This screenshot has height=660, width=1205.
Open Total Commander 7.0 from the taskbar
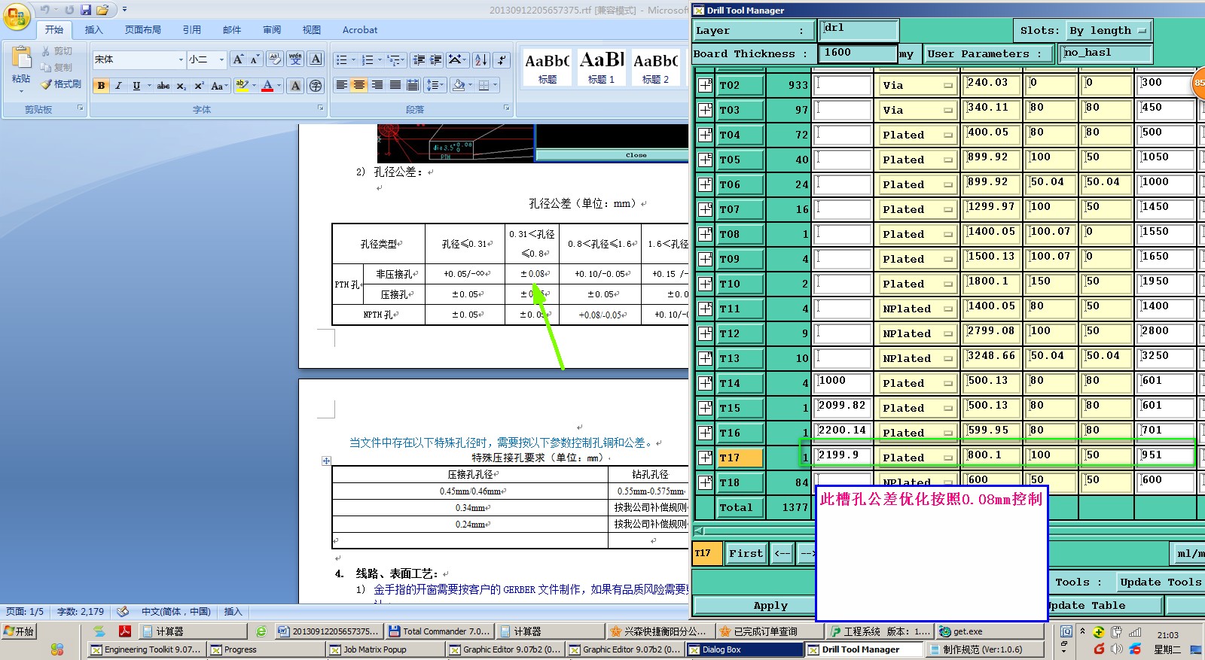(x=439, y=631)
